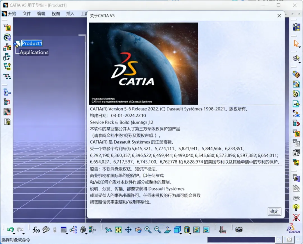
Task: Click the greyed eye icon on the right
Action: point(296,198)
